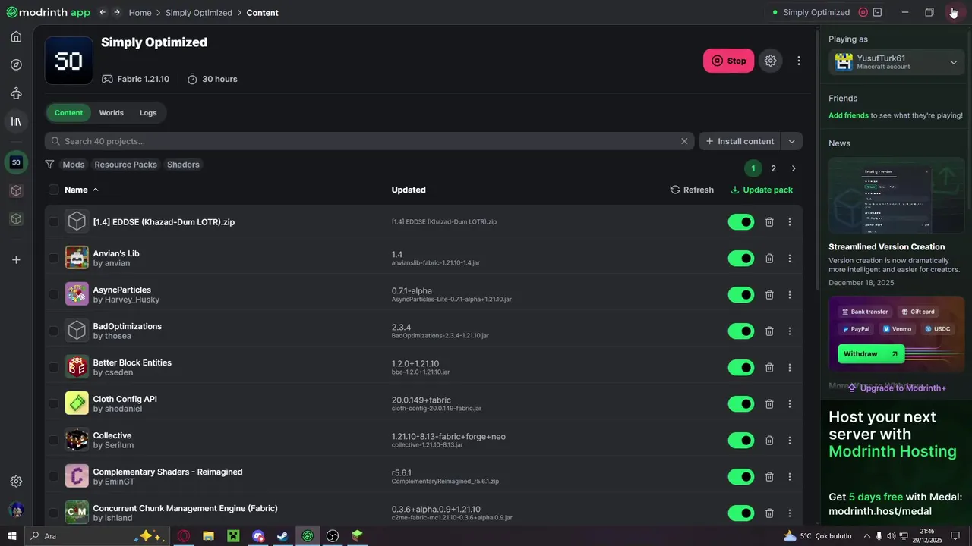972x546 pixels.
Task: Go to next page with the chevron
Action: pyautogui.click(x=794, y=168)
